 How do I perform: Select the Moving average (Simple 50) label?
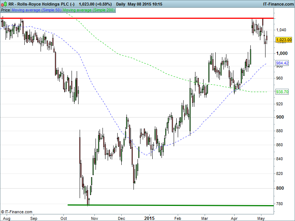click(x=37, y=10)
